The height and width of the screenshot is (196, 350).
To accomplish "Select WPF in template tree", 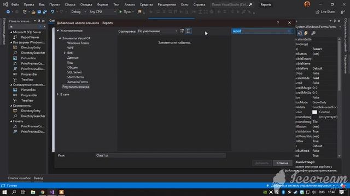I will [x=71, y=48].
